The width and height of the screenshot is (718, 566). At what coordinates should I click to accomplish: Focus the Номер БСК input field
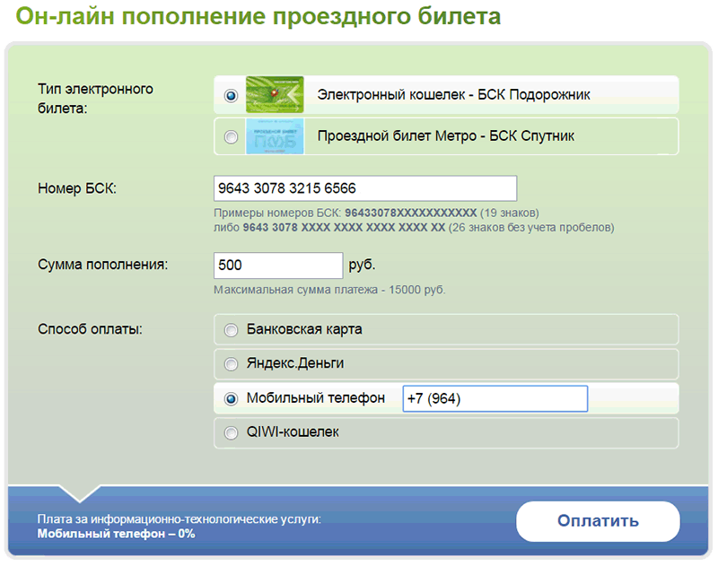point(365,188)
